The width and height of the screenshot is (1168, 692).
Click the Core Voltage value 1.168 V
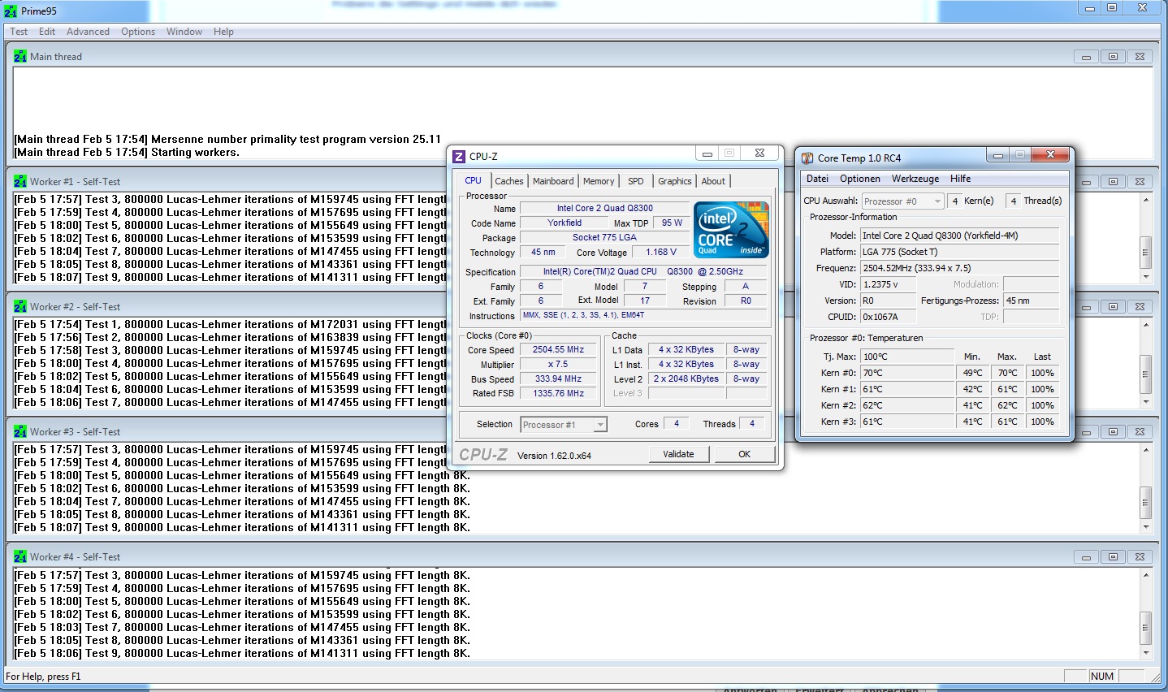pos(661,253)
